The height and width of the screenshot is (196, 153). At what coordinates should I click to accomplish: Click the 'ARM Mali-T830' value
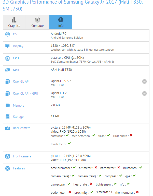[61, 70]
